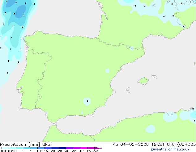The image size is (196, 152).
Task: Click the time text '18..21 UTC'
Action: (163, 145)
